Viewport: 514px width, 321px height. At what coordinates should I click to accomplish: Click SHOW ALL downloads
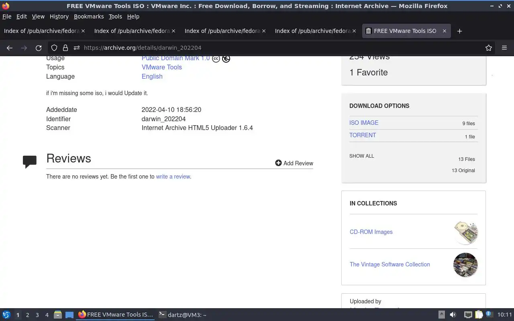(361, 156)
